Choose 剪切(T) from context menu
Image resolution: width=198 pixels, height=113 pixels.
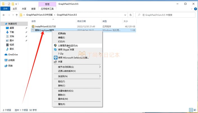tap(77, 82)
